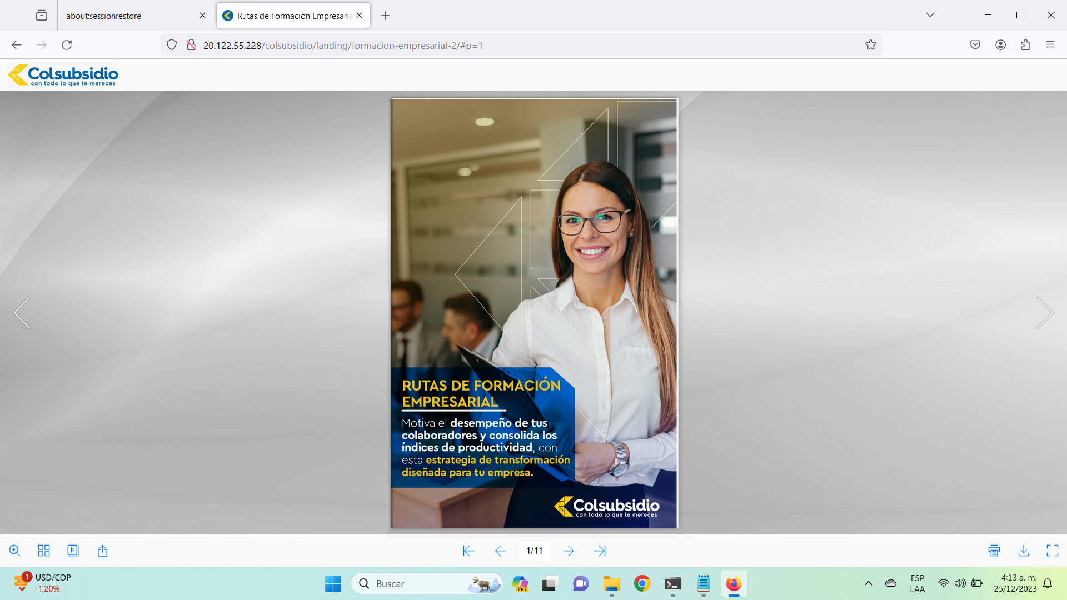The height and width of the screenshot is (600, 1067).
Task: Start the flipbook autoplay icon
Action: point(73,551)
